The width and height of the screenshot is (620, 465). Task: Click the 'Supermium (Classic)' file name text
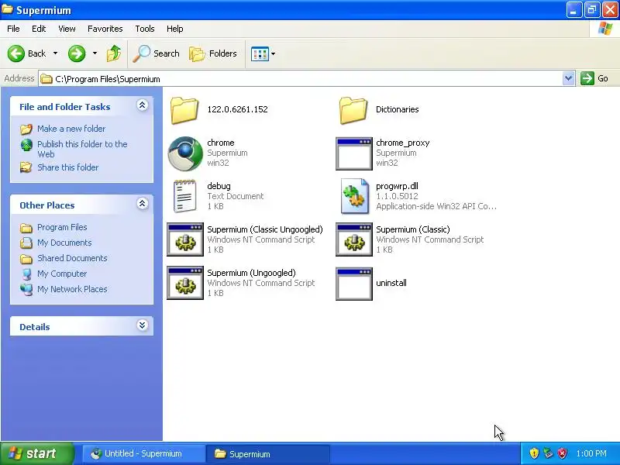click(413, 229)
